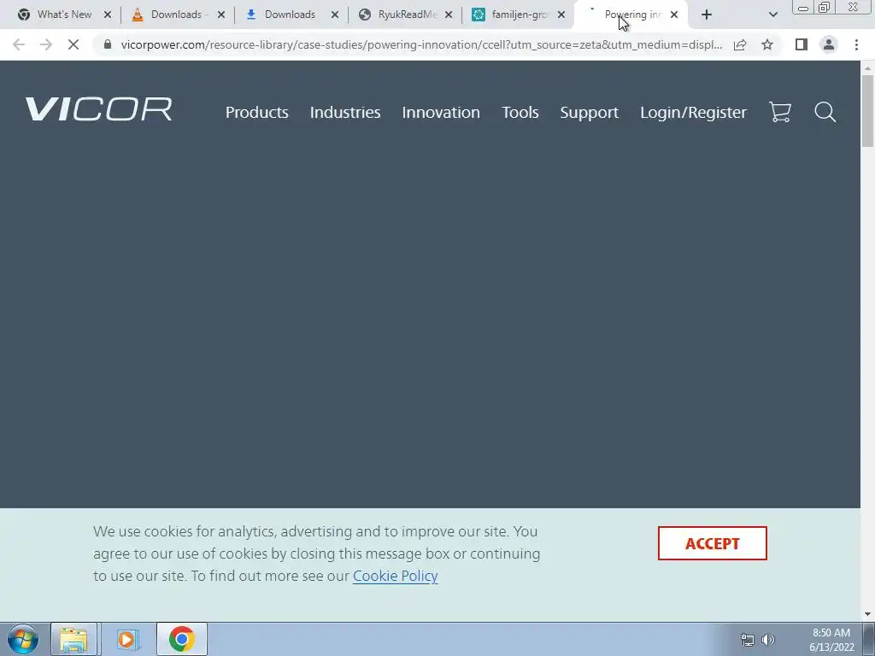Click Chrome taskbar icon
The width and height of the screenshot is (875, 656).
coord(181,639)
